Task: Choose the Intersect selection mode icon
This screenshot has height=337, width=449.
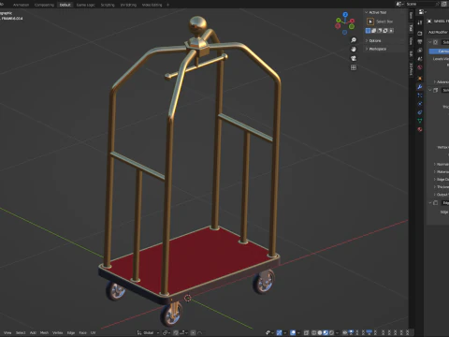Action: (x=391, y=31)
